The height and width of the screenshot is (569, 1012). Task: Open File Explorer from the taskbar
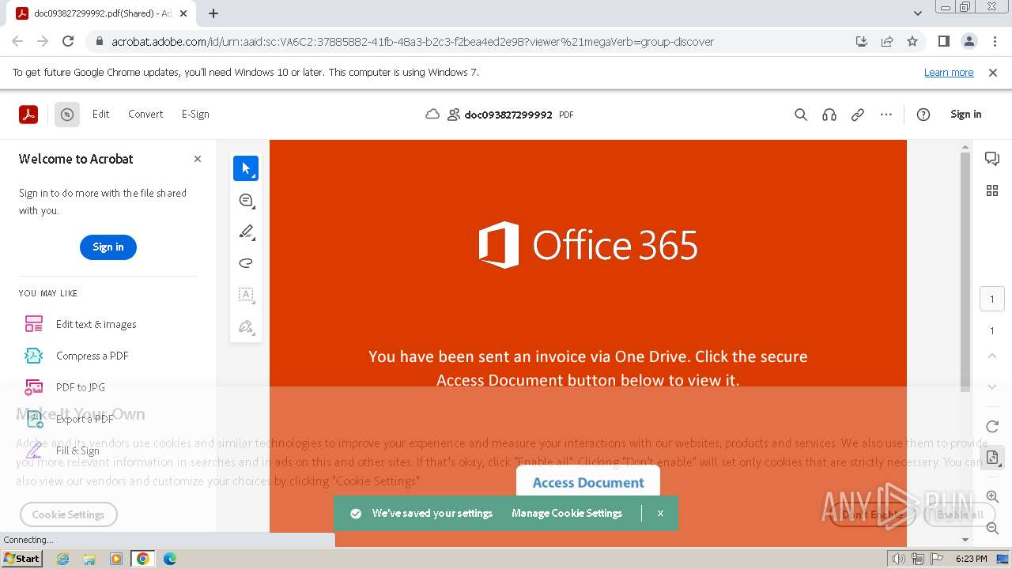(x=89, y=559)
